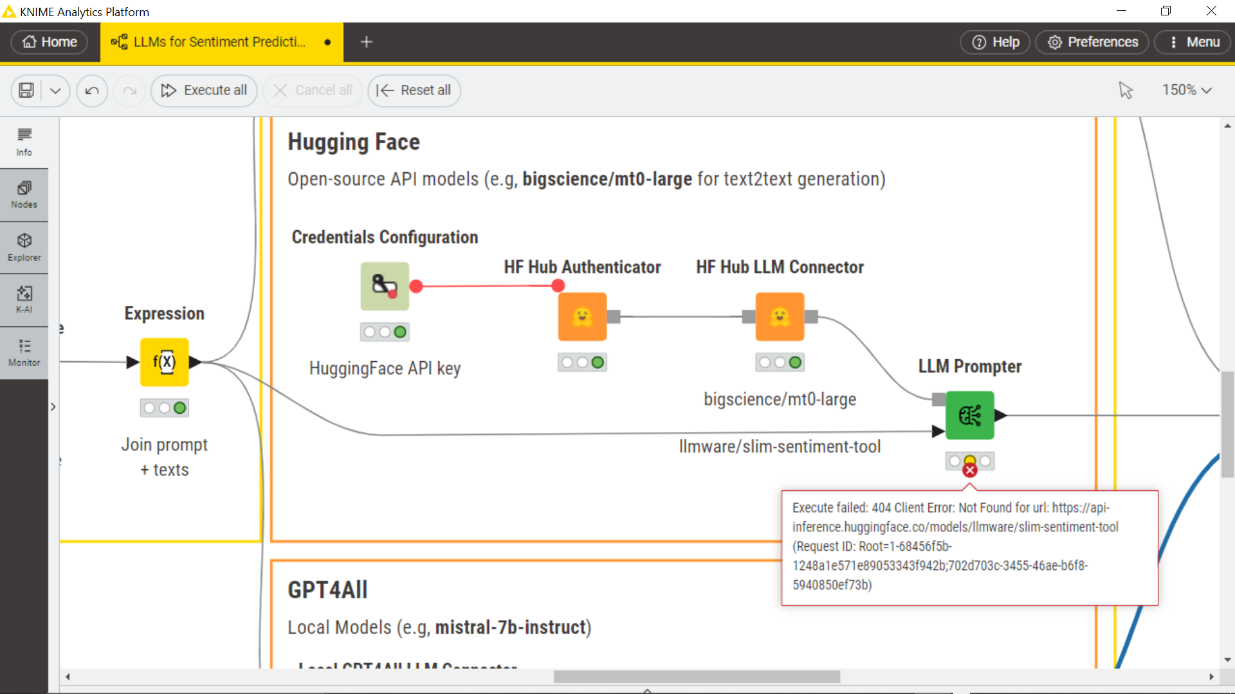Save the workflow with the disk icon
Image resolution: width=1235 pixels, height=694 pixels.
26,91
